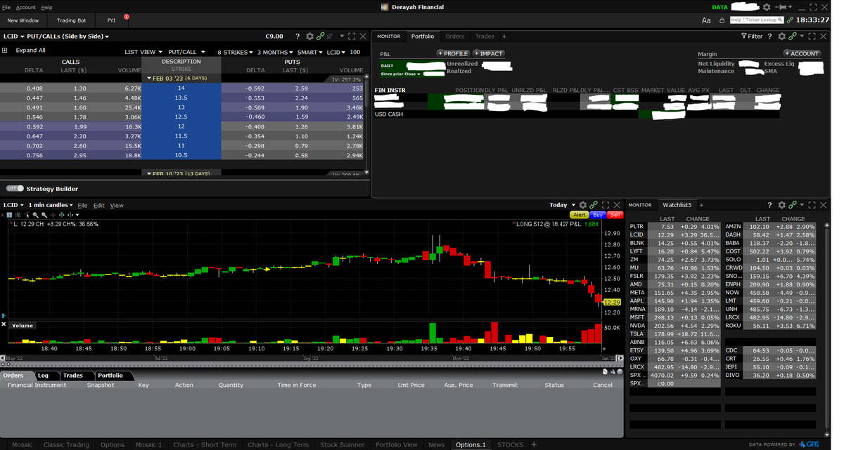
Task: Open option chain panel settings gear
Action: click(309, 36)
